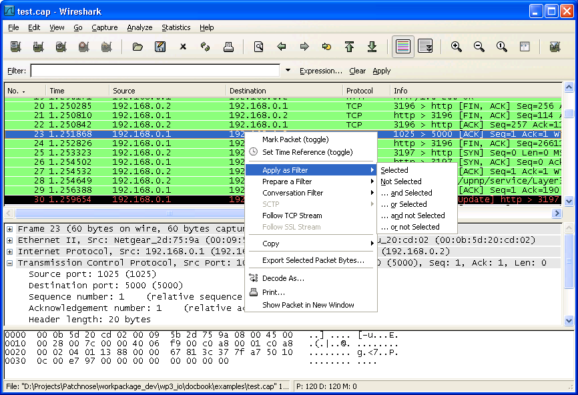Reload the current capture file

point(205,47)
